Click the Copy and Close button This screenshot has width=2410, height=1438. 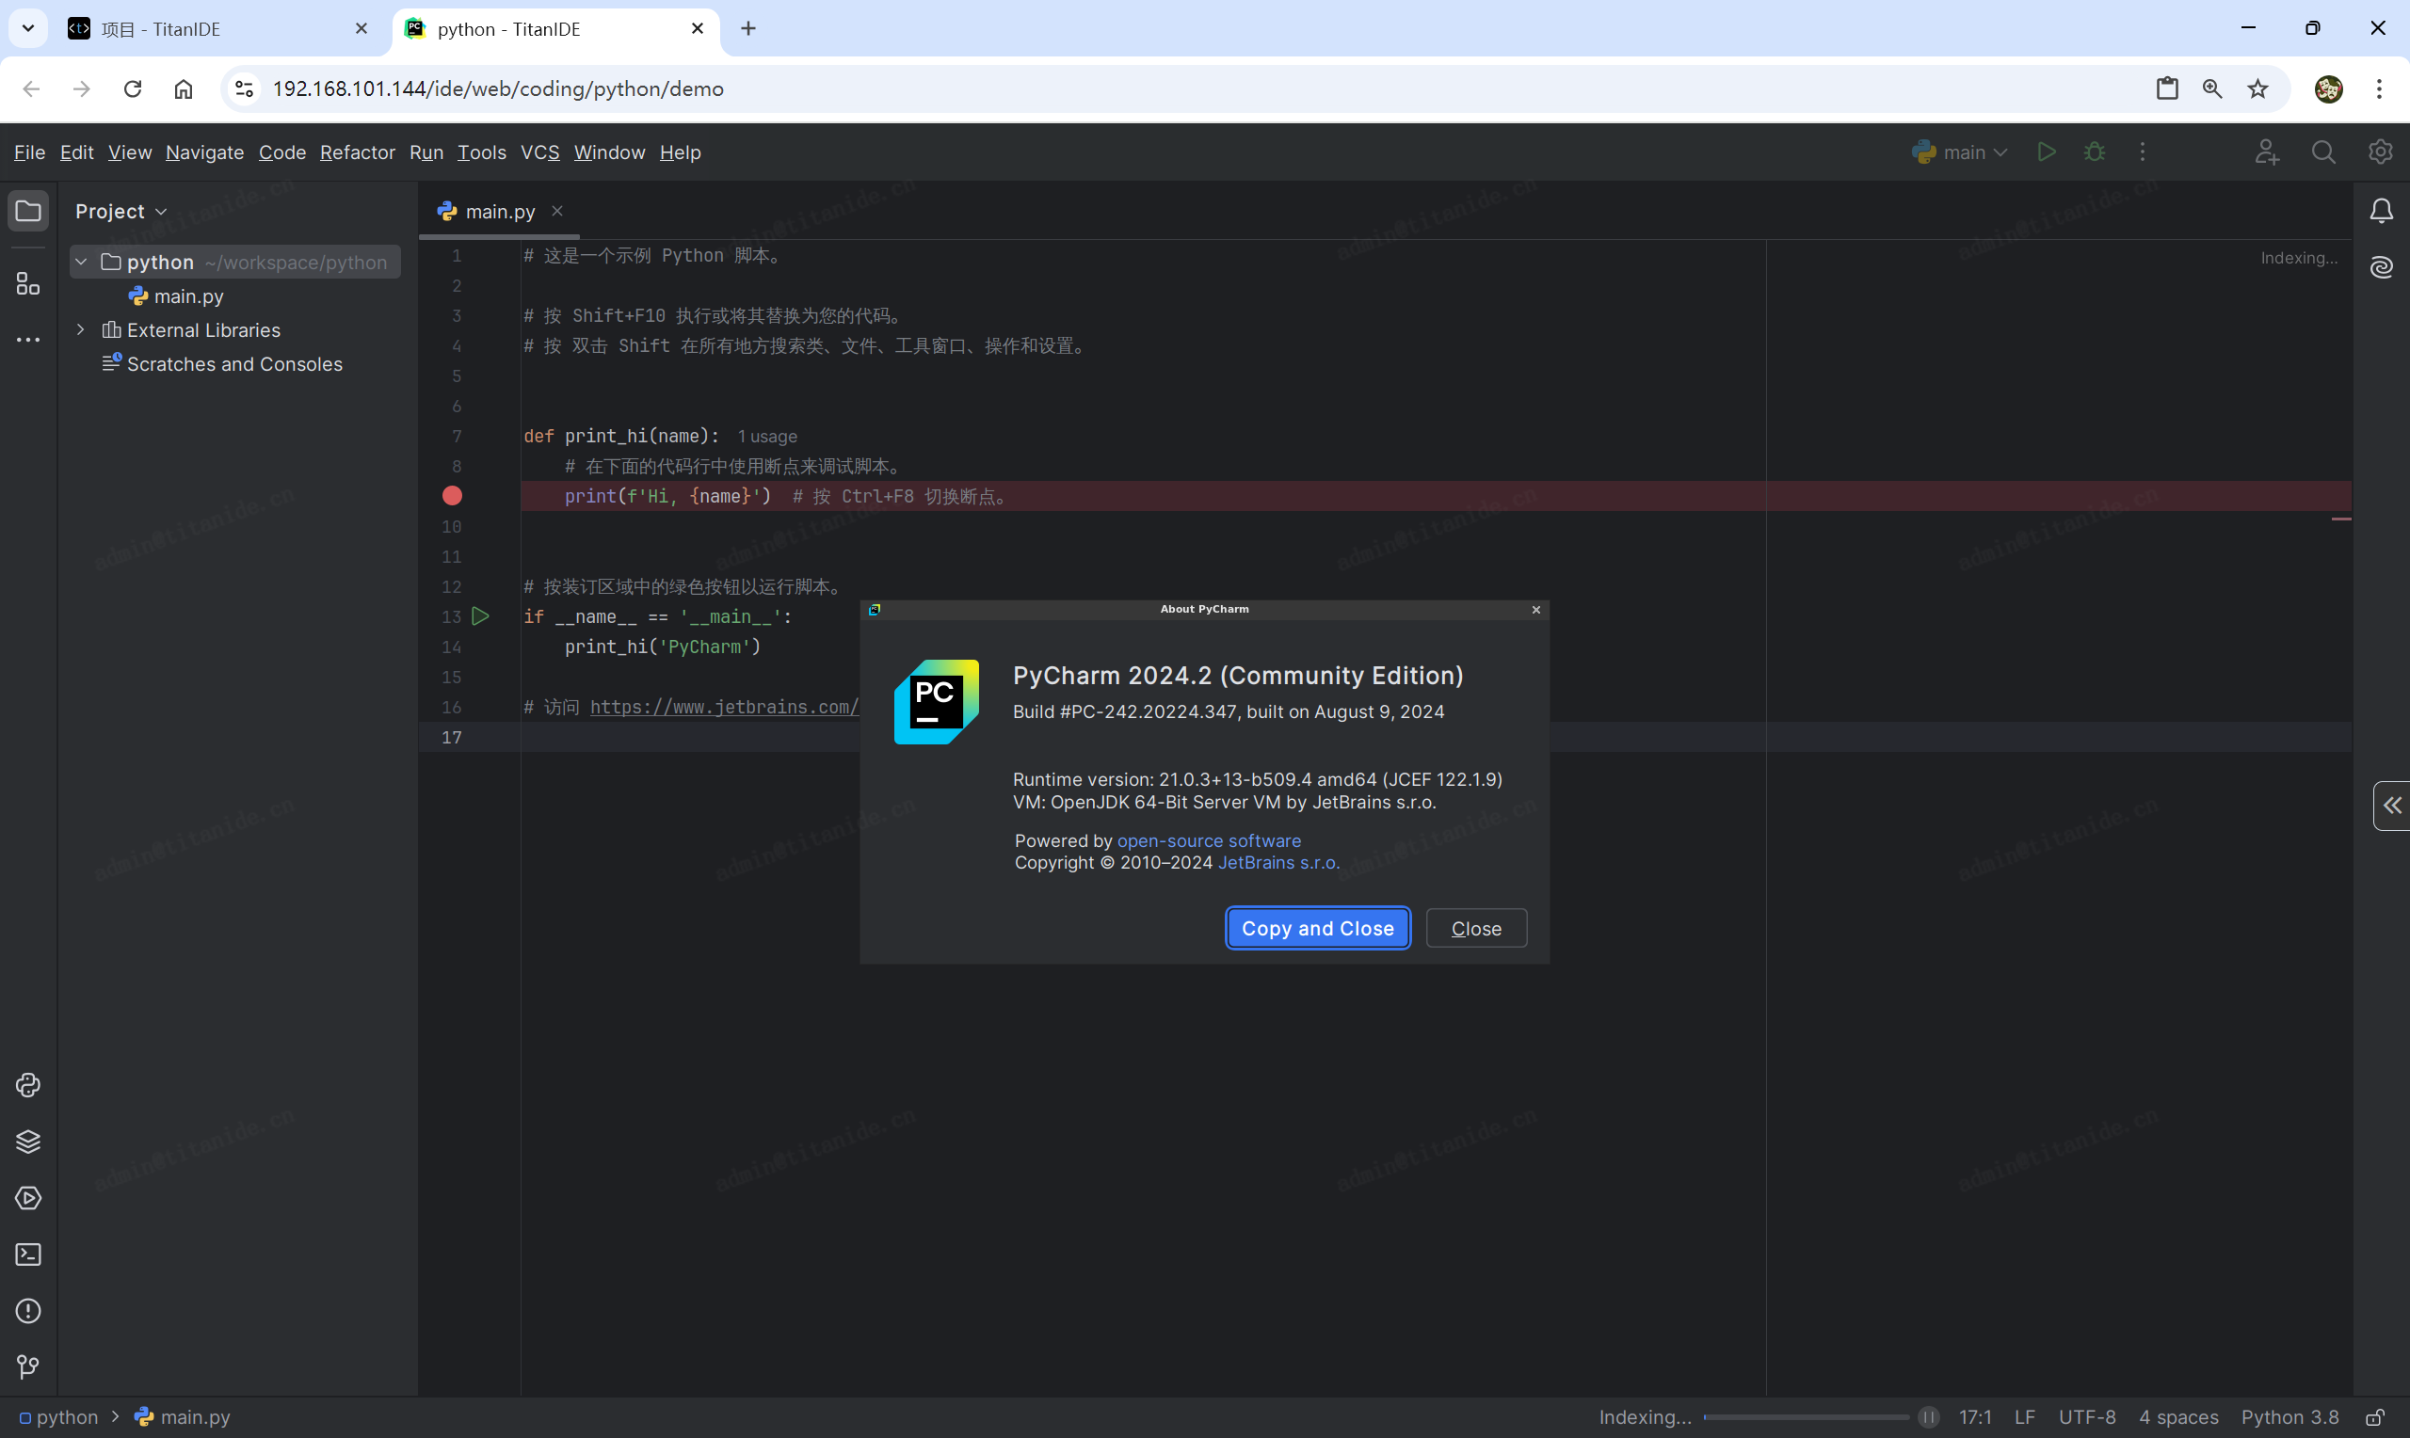click(1317, 928)
